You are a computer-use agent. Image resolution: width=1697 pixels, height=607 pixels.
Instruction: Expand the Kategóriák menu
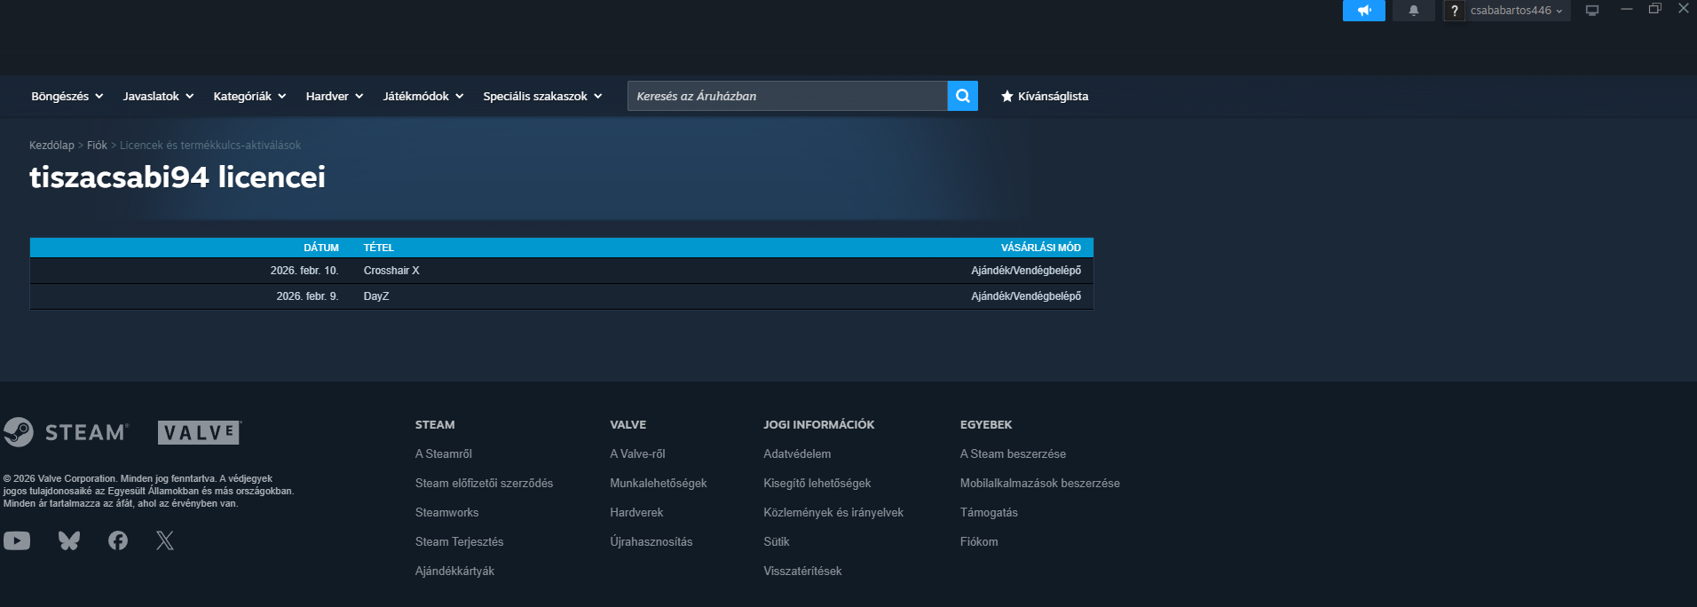(249, 96)
